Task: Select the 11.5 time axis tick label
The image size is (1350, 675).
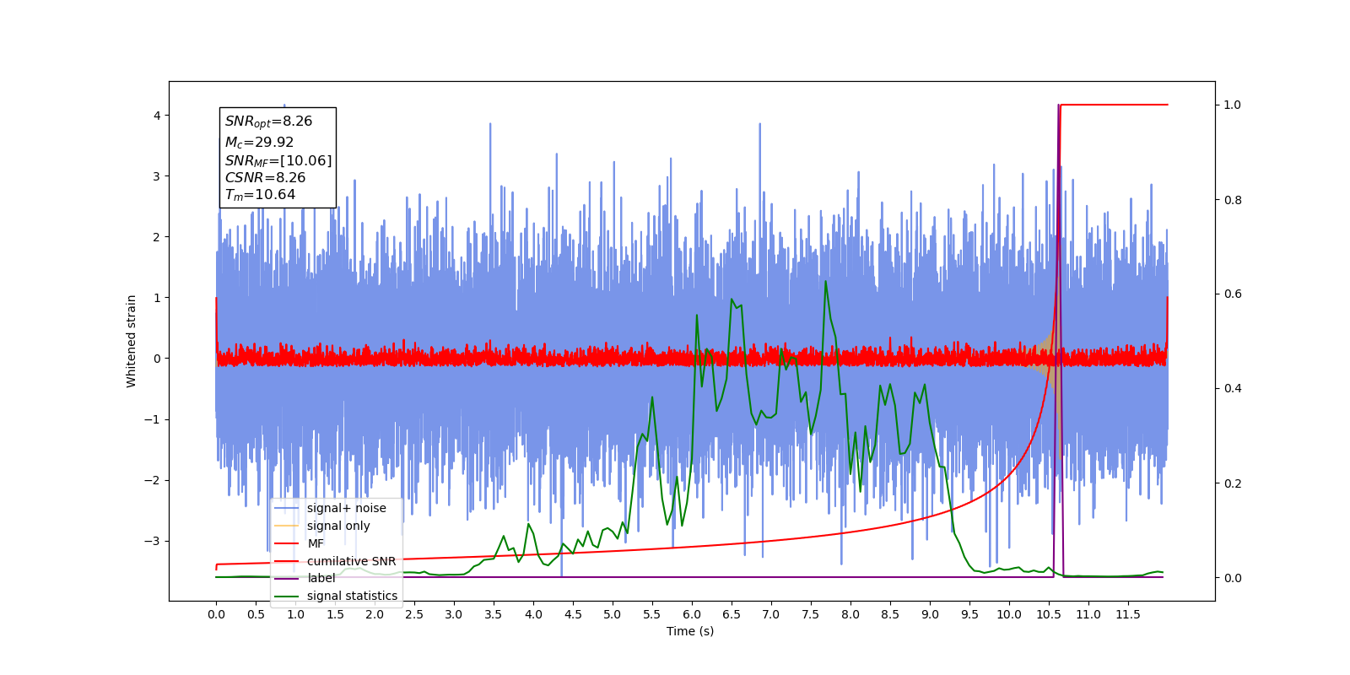Action: tap(1128, 614)
